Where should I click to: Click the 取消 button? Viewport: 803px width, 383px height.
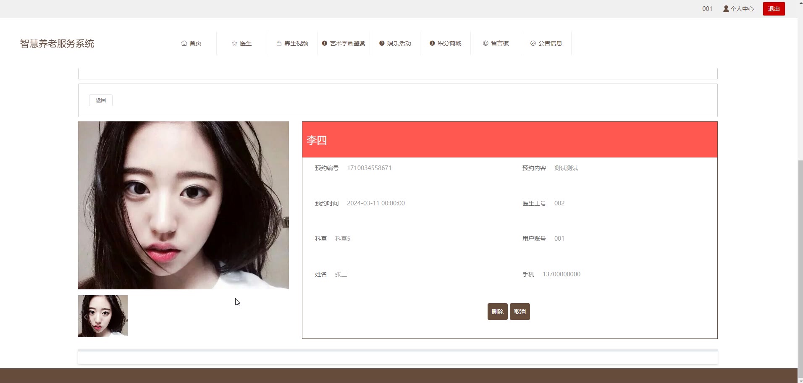(520, 312)
